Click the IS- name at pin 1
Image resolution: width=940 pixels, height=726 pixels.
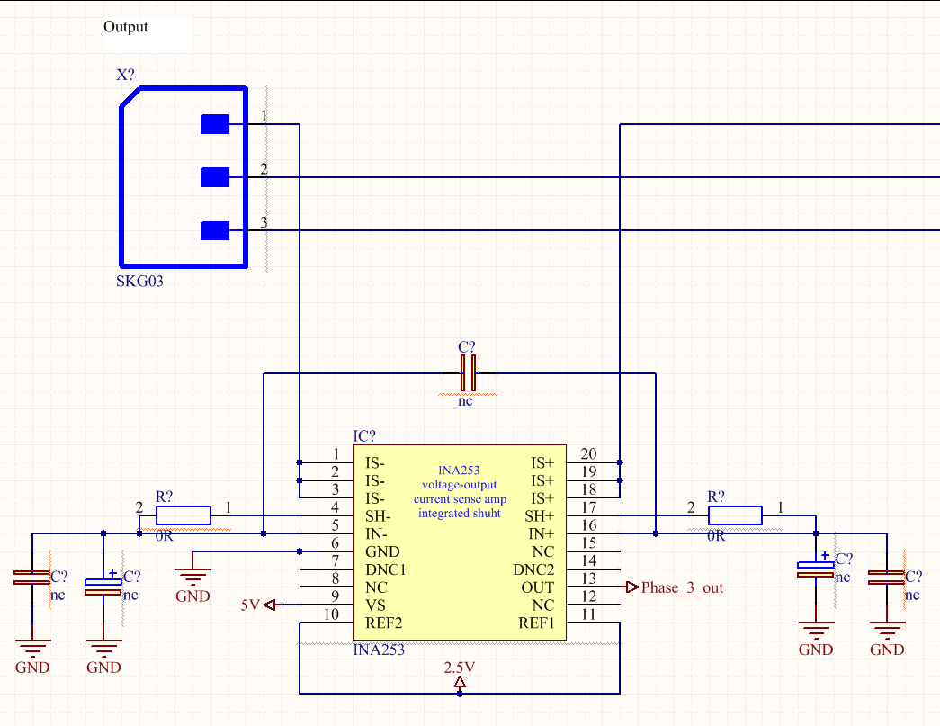375,462
